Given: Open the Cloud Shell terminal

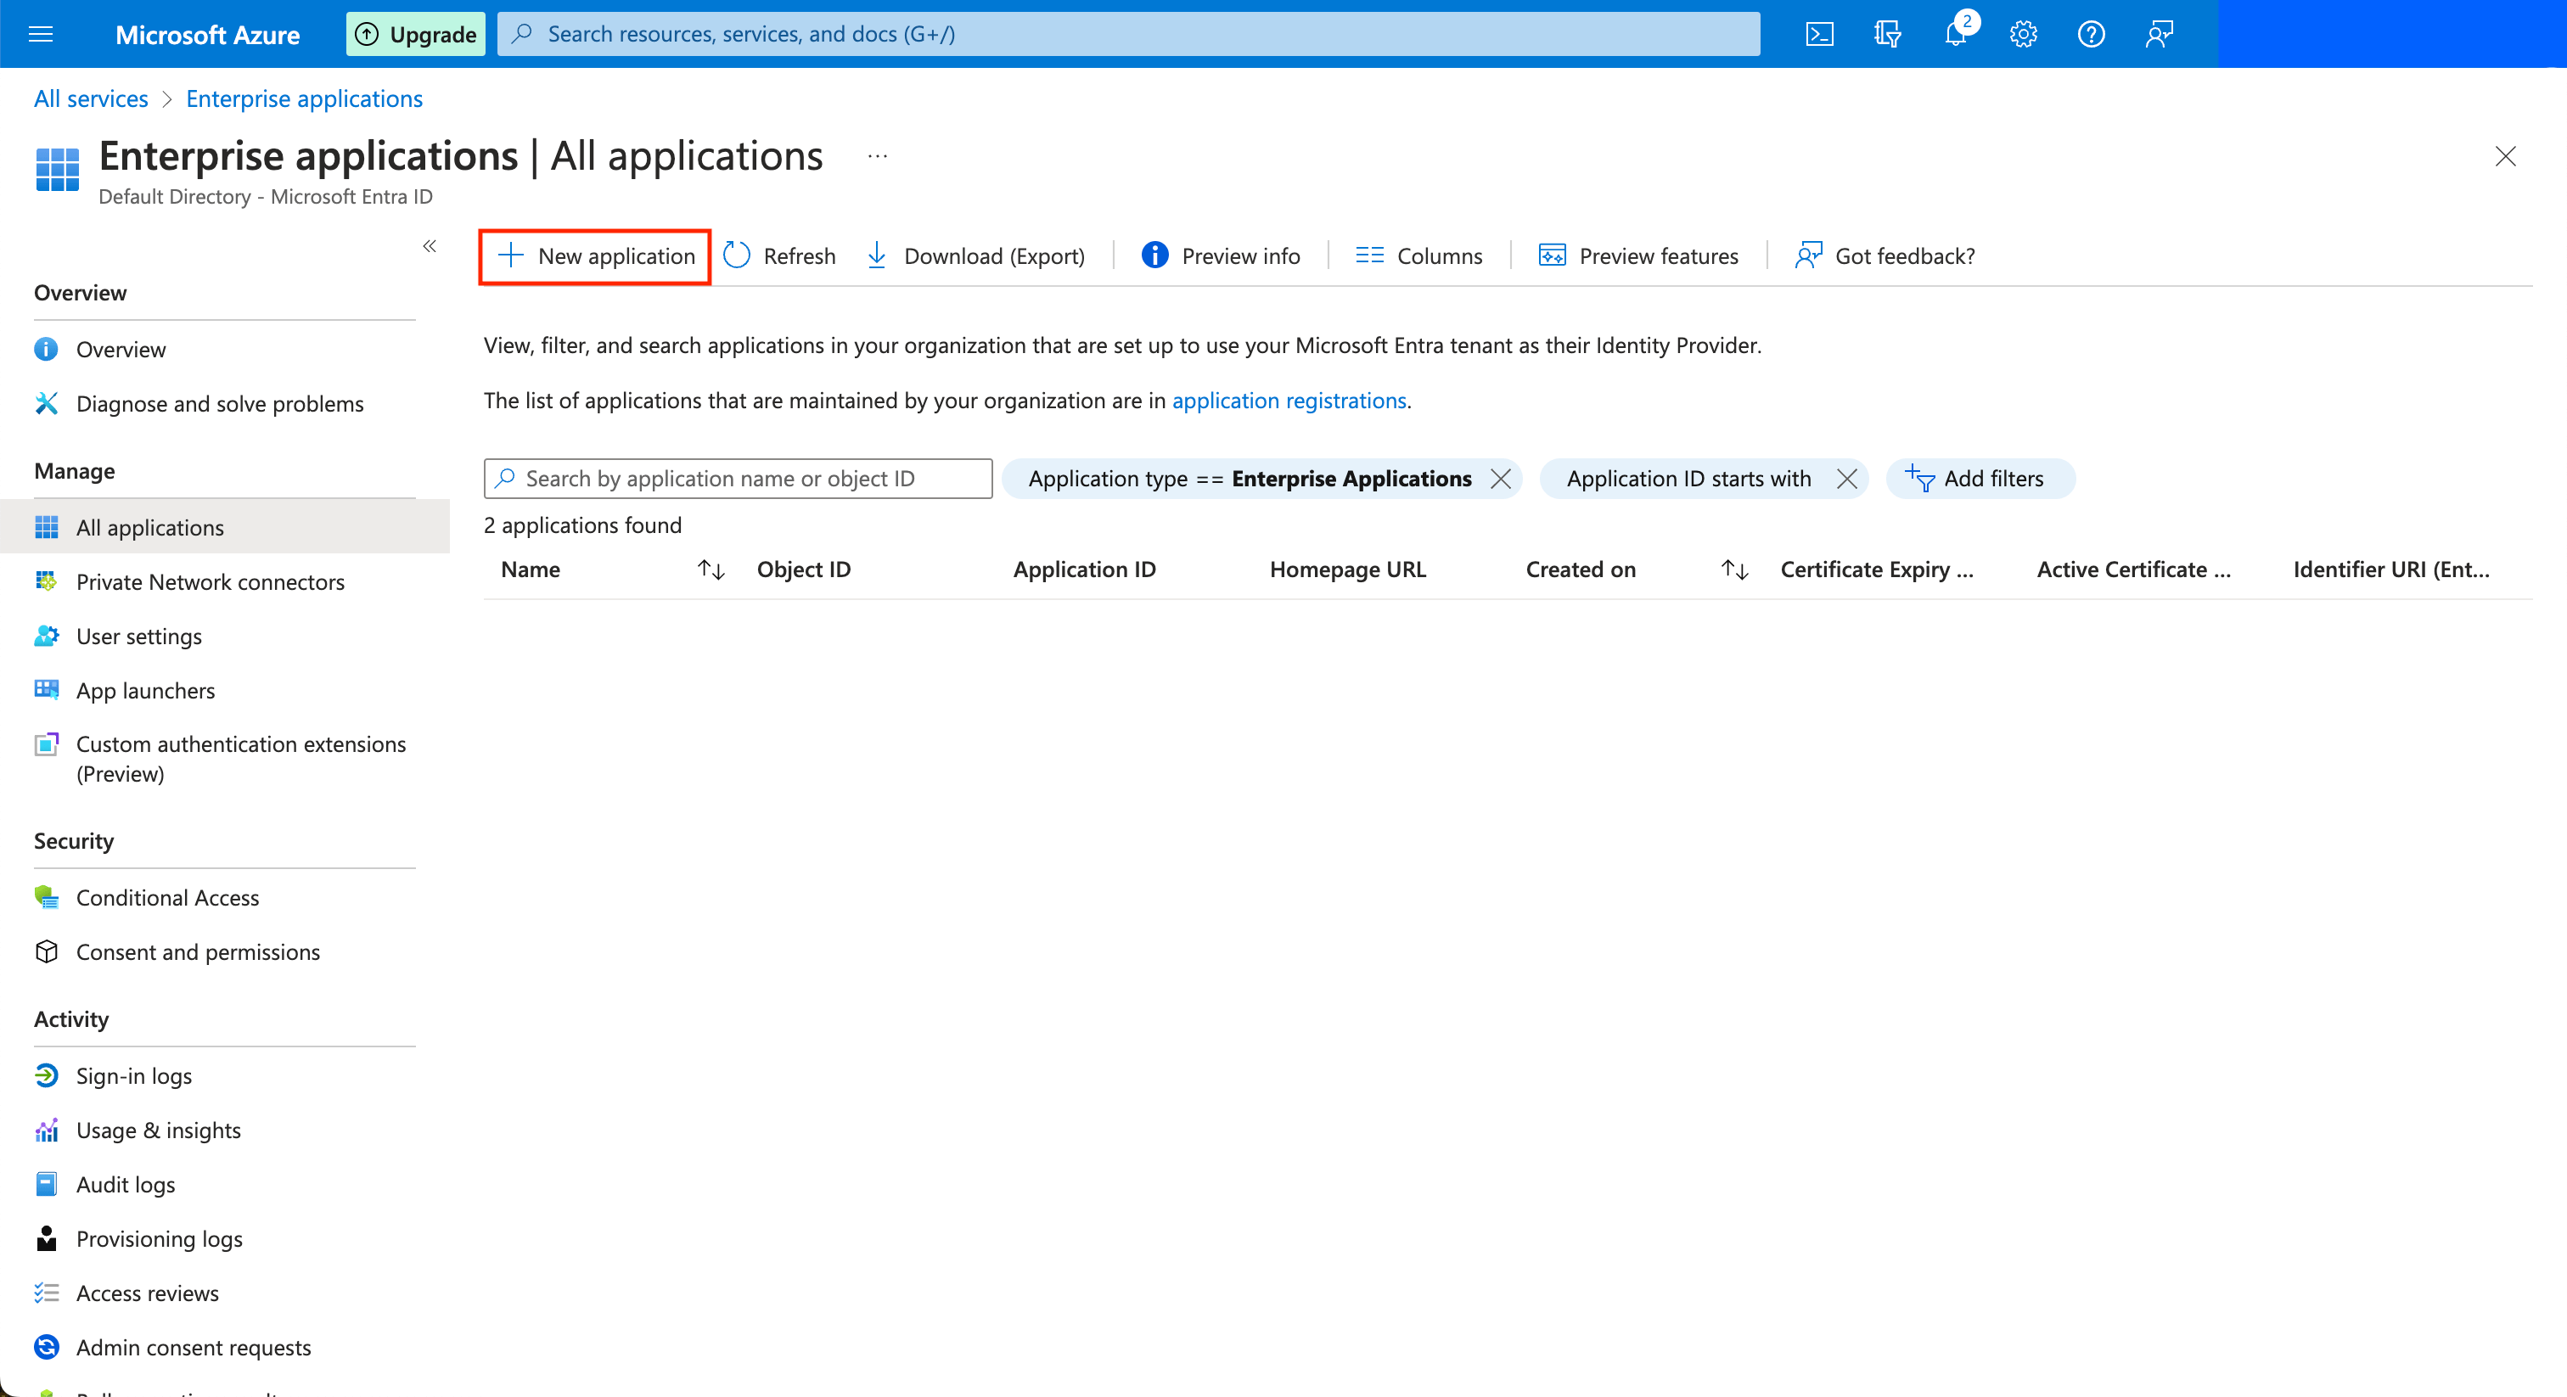Looking at the screenshot, I should [x=1821, y=33].
